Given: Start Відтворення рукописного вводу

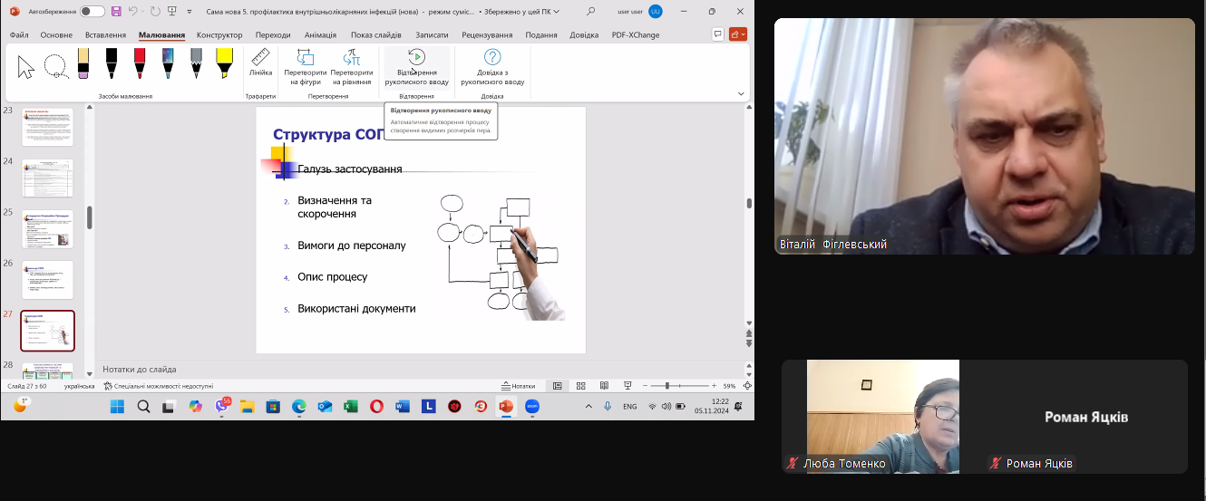Looking at the screenshot, I should point(416,68).
